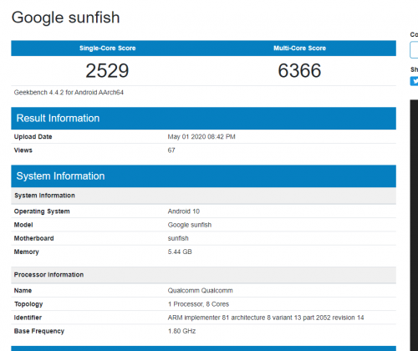
Task: Click the ARM implementer 81 identifier value
Action: [266, 318]
